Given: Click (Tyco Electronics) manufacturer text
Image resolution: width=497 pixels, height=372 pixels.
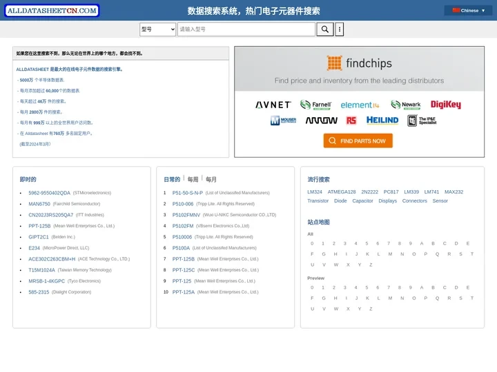Looking at the screenshot, I should tap(84, 281).
